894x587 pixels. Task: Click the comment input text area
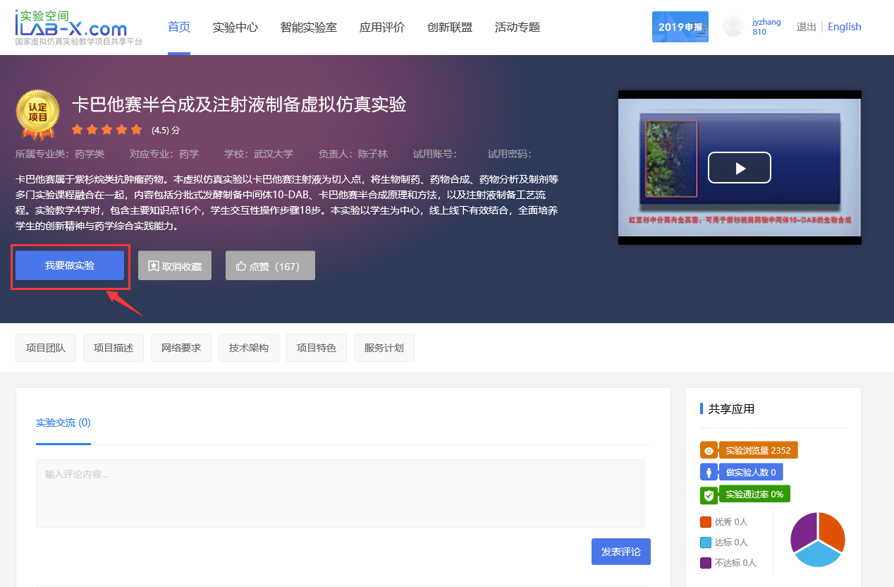pyautogui.click(x=340, y=493)
